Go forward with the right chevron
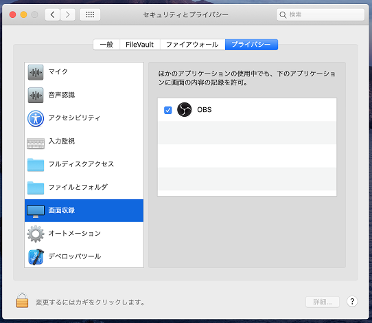This screenshot has height=323, width=372. pyautogui.click(x=68, y=14)
